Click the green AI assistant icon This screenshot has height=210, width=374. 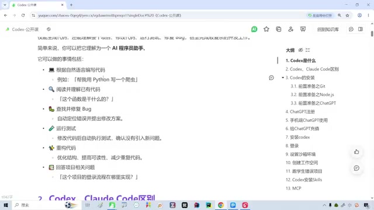254,29
